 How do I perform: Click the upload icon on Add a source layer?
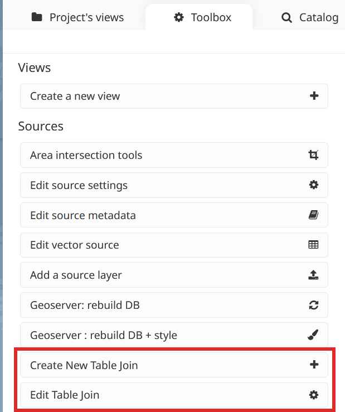(x=314, y=275)
